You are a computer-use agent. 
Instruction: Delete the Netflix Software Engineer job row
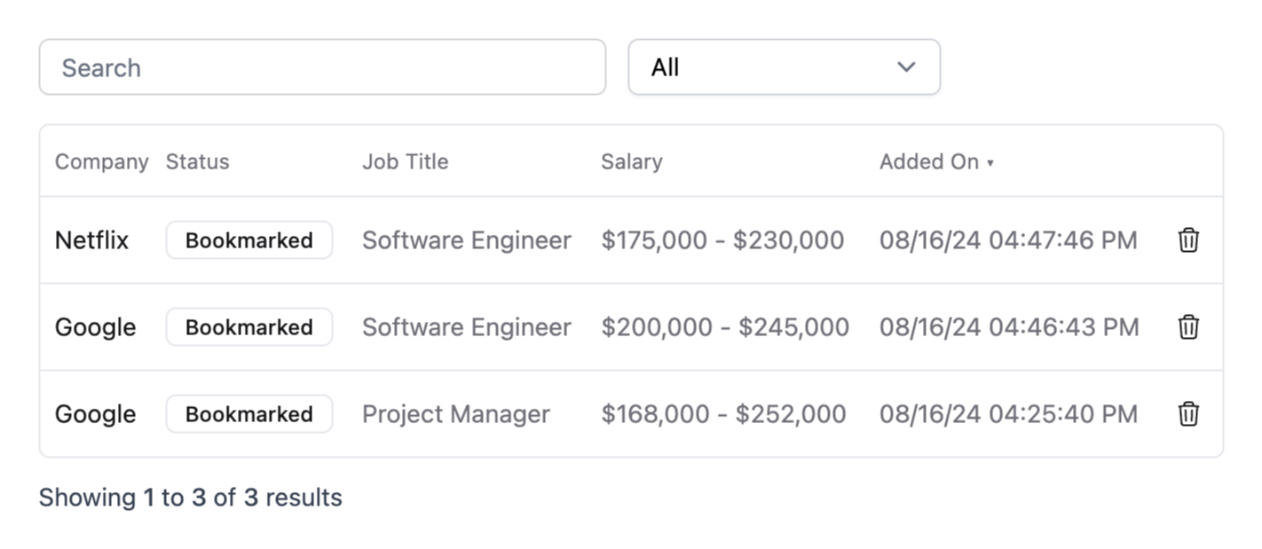tap(1188, 240)
